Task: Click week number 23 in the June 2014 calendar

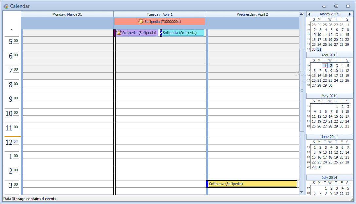Action: [308, 147]
